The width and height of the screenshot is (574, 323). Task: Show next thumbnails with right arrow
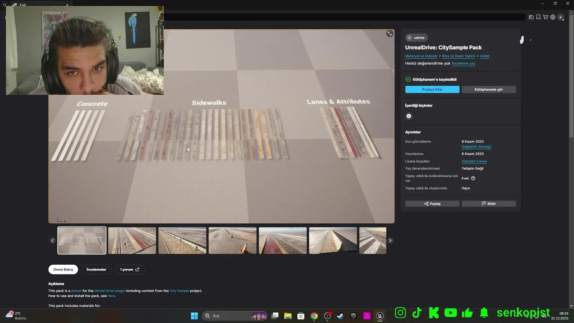tap(390, 240)
